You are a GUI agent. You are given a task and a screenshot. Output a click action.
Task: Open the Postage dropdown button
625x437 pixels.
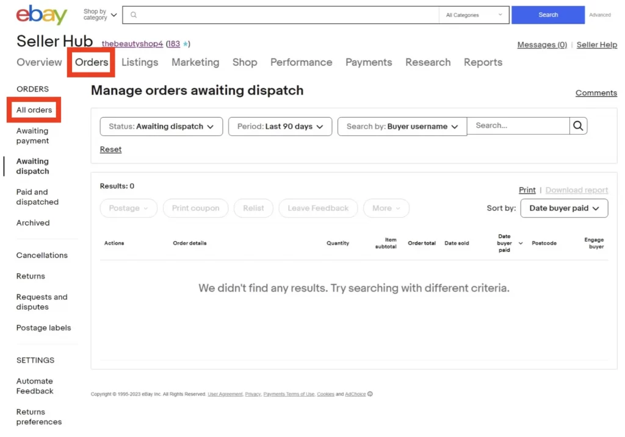(128, 208)
